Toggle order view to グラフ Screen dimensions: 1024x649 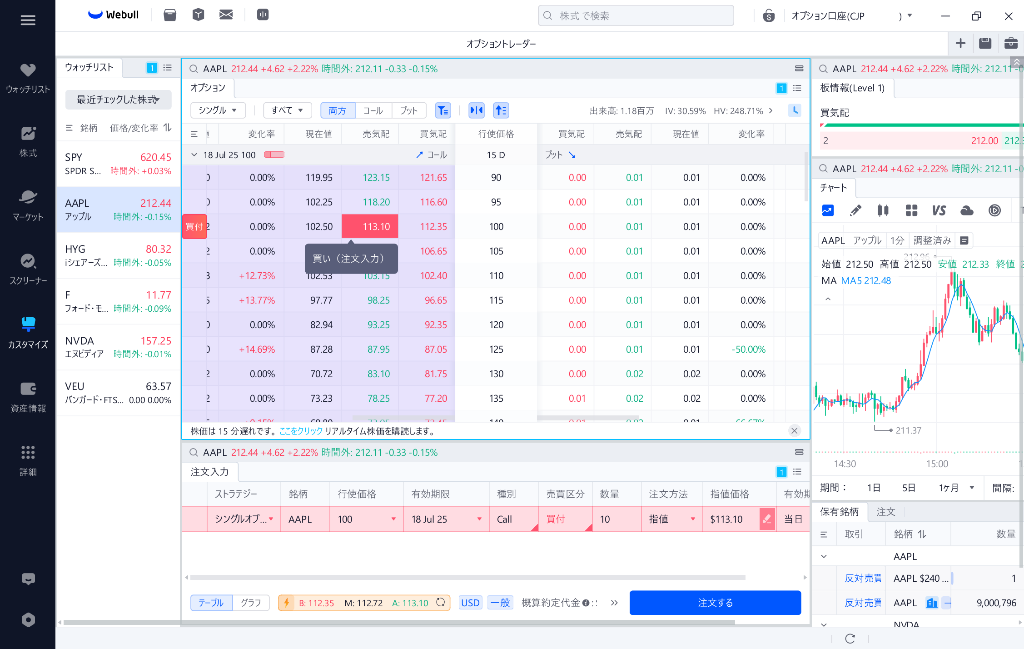(x=251, y=603)
